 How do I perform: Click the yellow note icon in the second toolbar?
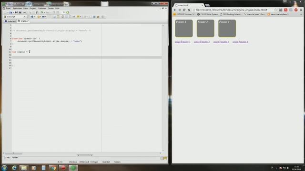[78, 17]
